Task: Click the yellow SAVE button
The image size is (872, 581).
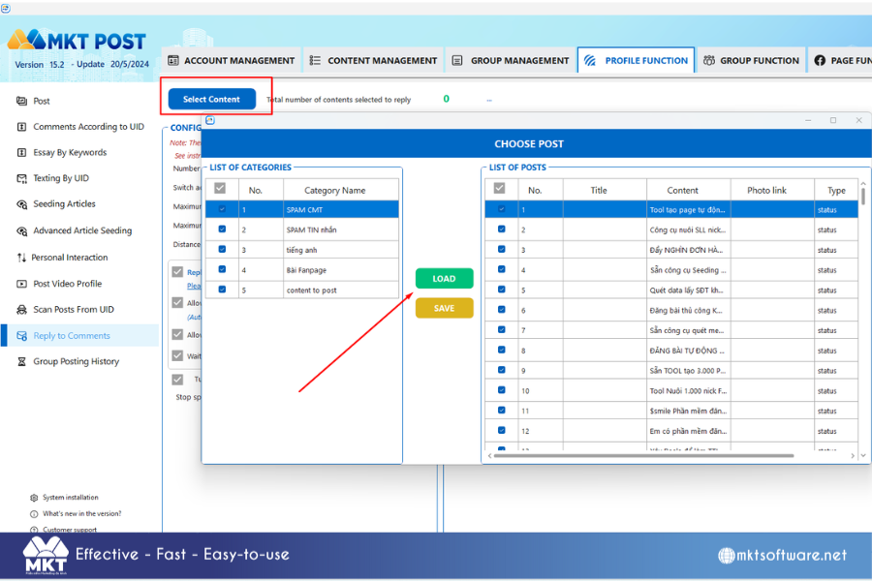Action: 444,308
